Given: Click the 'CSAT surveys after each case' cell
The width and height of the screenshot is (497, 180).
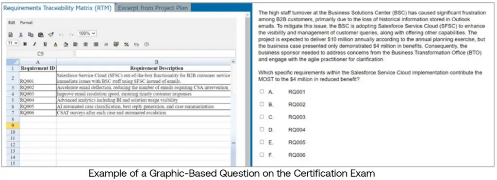Looking at the screenshot, I should tap(144, 113).
